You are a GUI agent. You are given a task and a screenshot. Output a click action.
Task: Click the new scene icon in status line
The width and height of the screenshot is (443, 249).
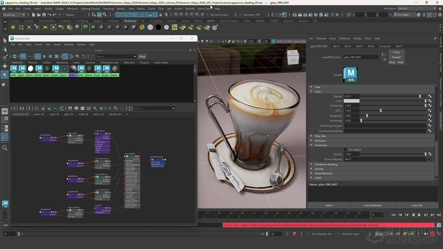pos(33,15)
